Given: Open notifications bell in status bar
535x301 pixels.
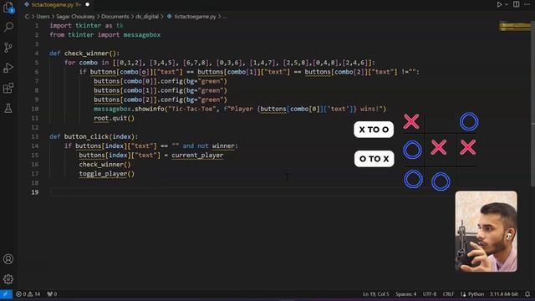Looking at the screenshot, I should pos(527,293).
